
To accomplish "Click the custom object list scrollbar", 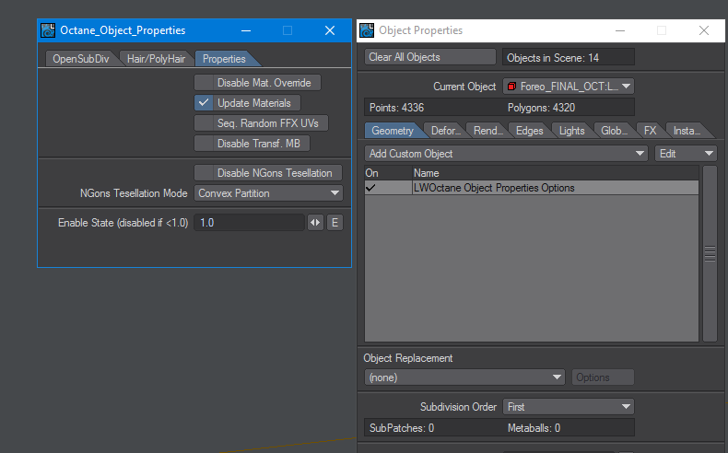I will tap(710, 253).
